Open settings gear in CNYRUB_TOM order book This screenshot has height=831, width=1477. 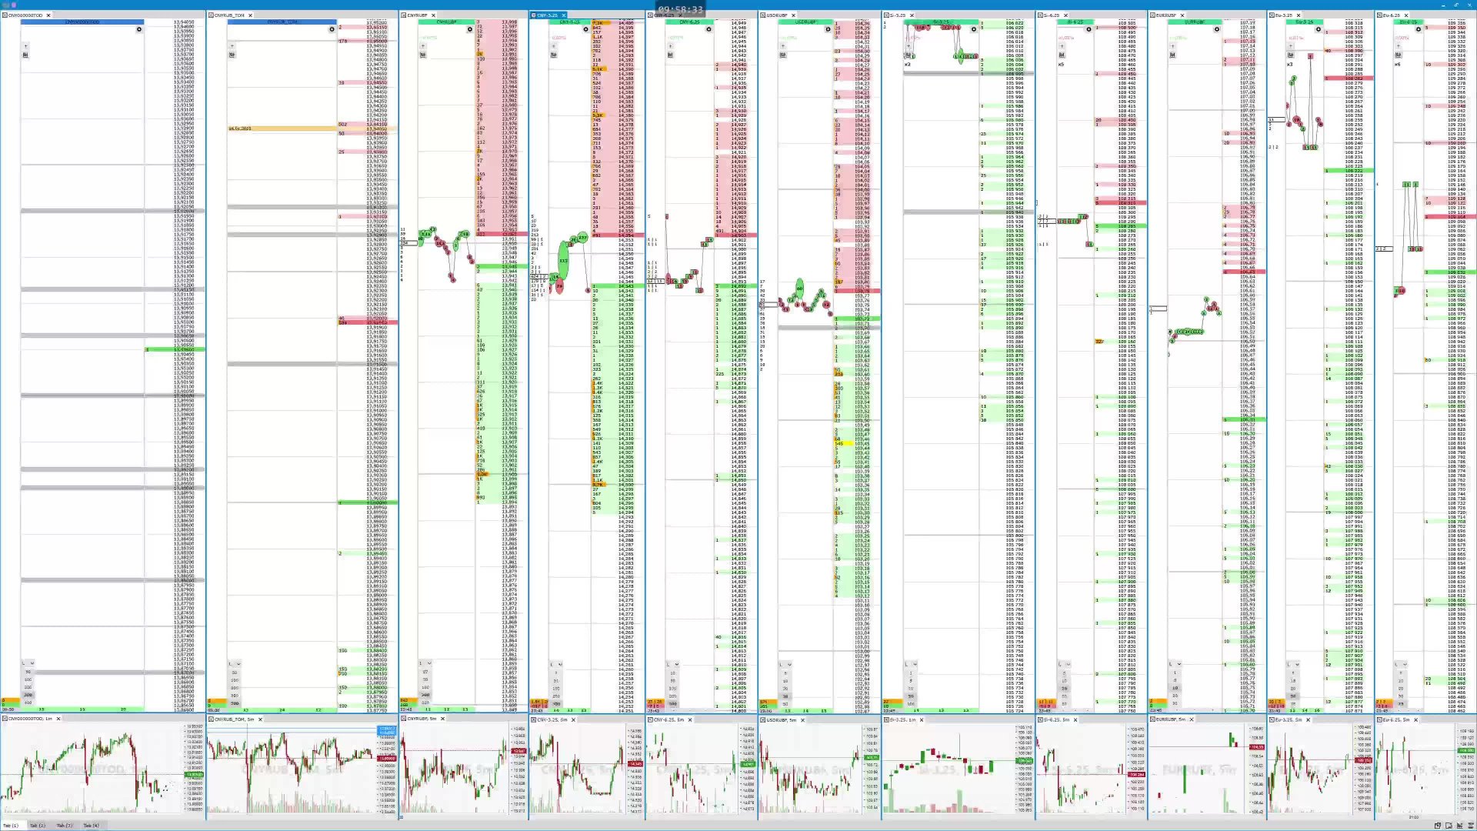(332, 29)
